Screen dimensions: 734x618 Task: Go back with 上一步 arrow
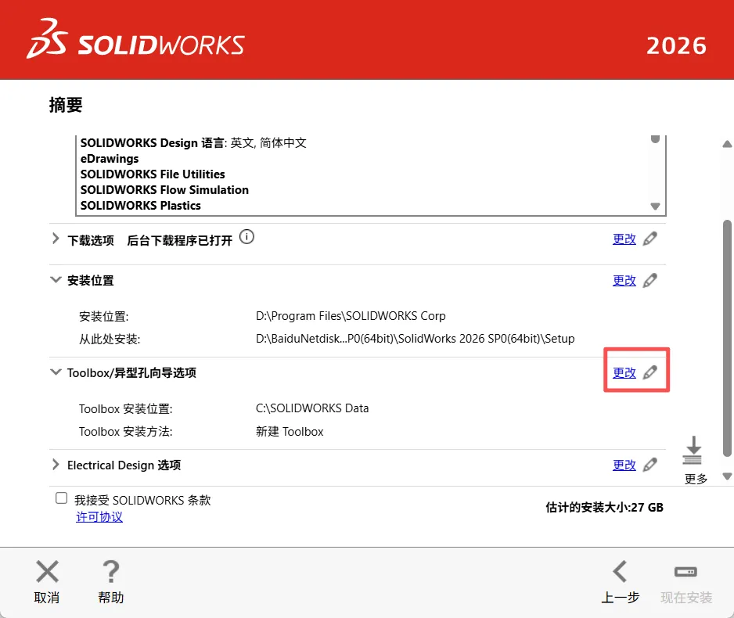click(x=620, y=571)
